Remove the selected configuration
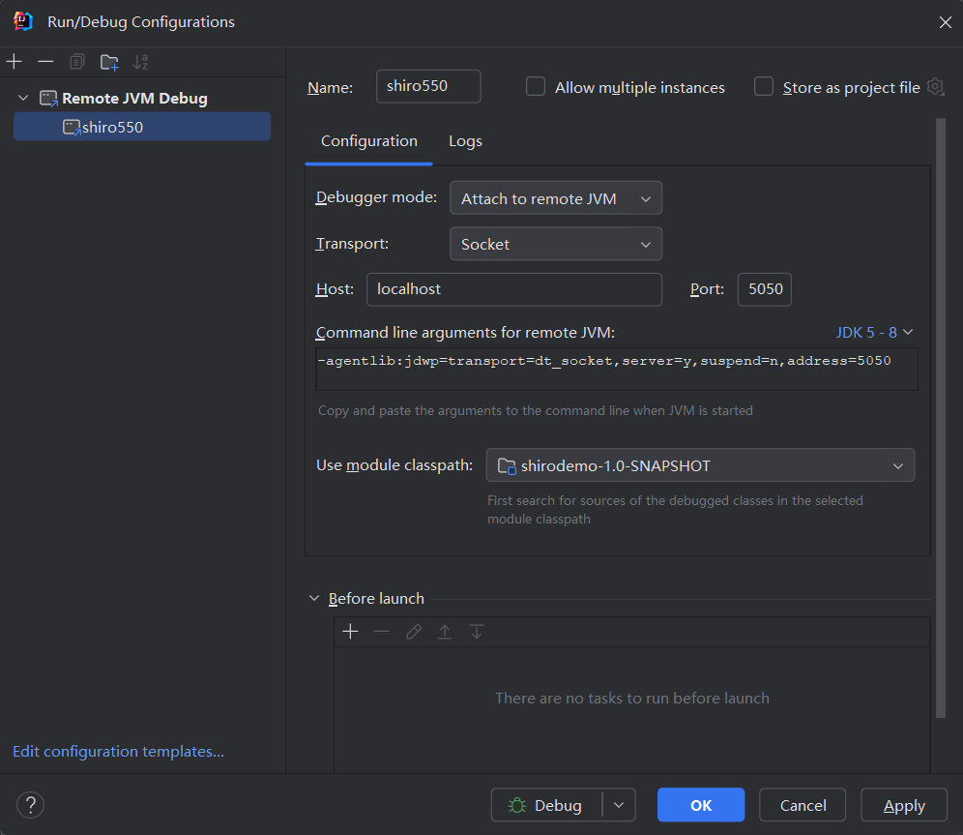 [45, 62]
